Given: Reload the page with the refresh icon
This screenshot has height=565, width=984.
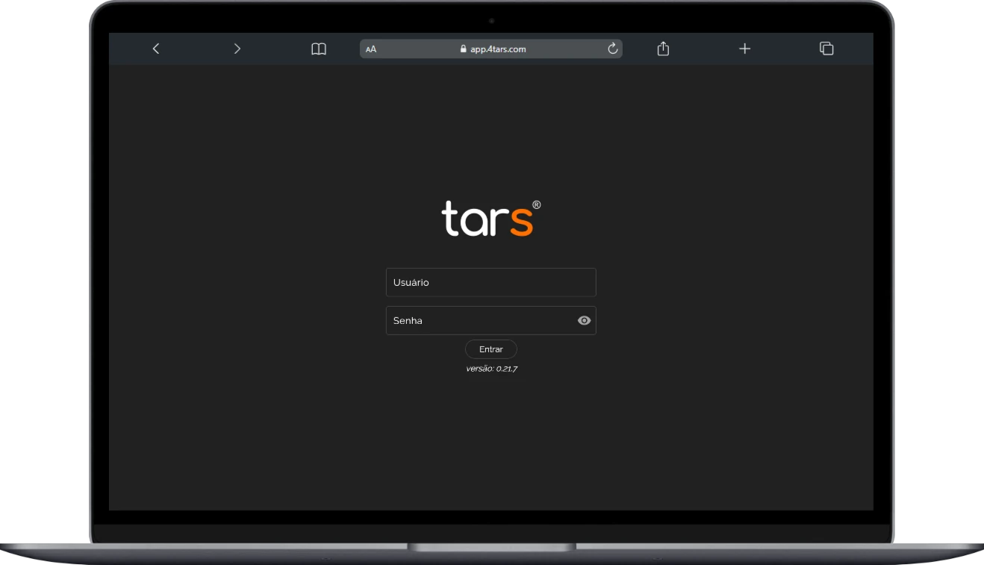Looking at the screenshot, I should pyautogui.click(x=613, y=49).
